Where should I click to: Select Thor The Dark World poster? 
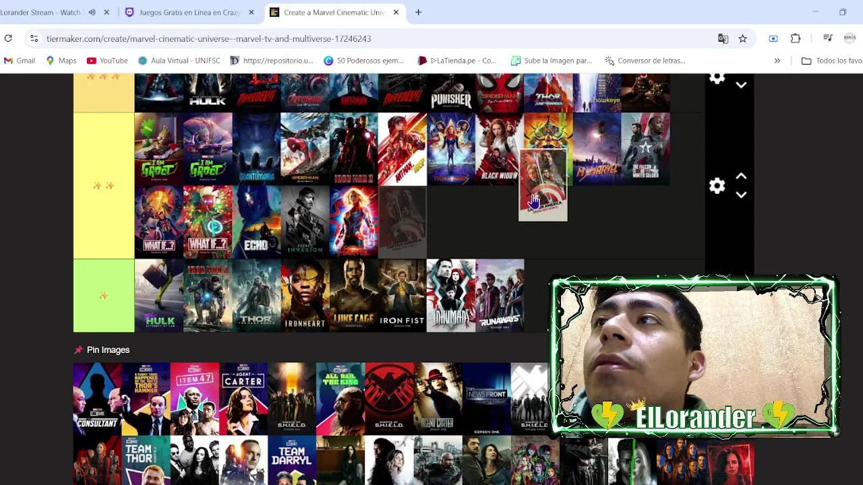click(x=256, y=296)
